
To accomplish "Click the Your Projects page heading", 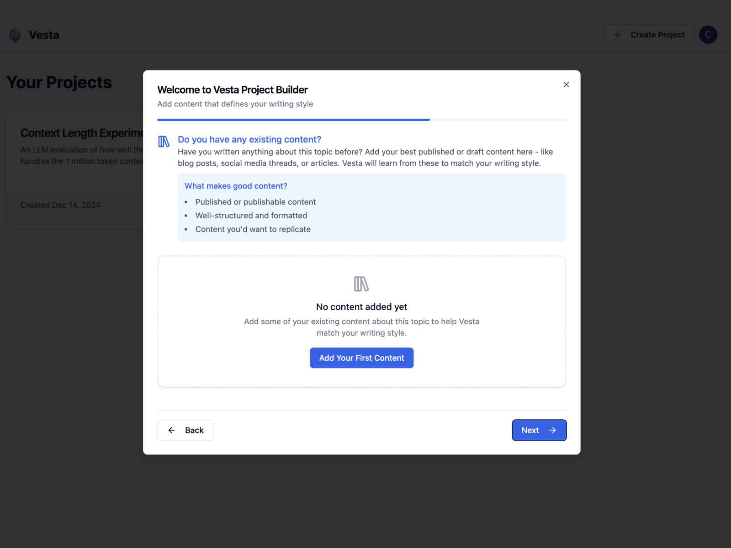I will 59,83.
